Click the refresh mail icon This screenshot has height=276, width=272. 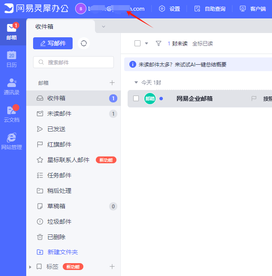tap(84, 43)
